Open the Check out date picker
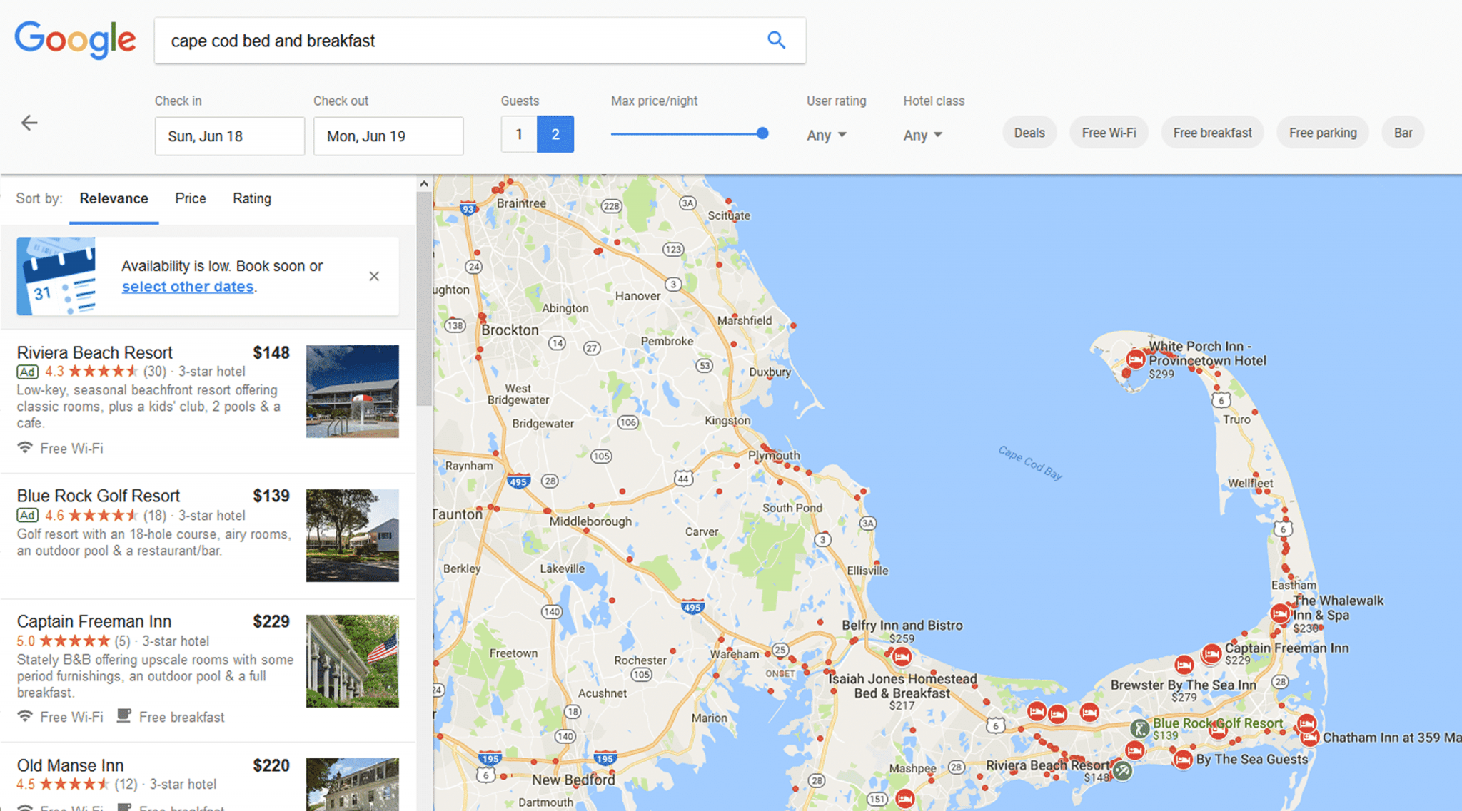 (388, 136)
